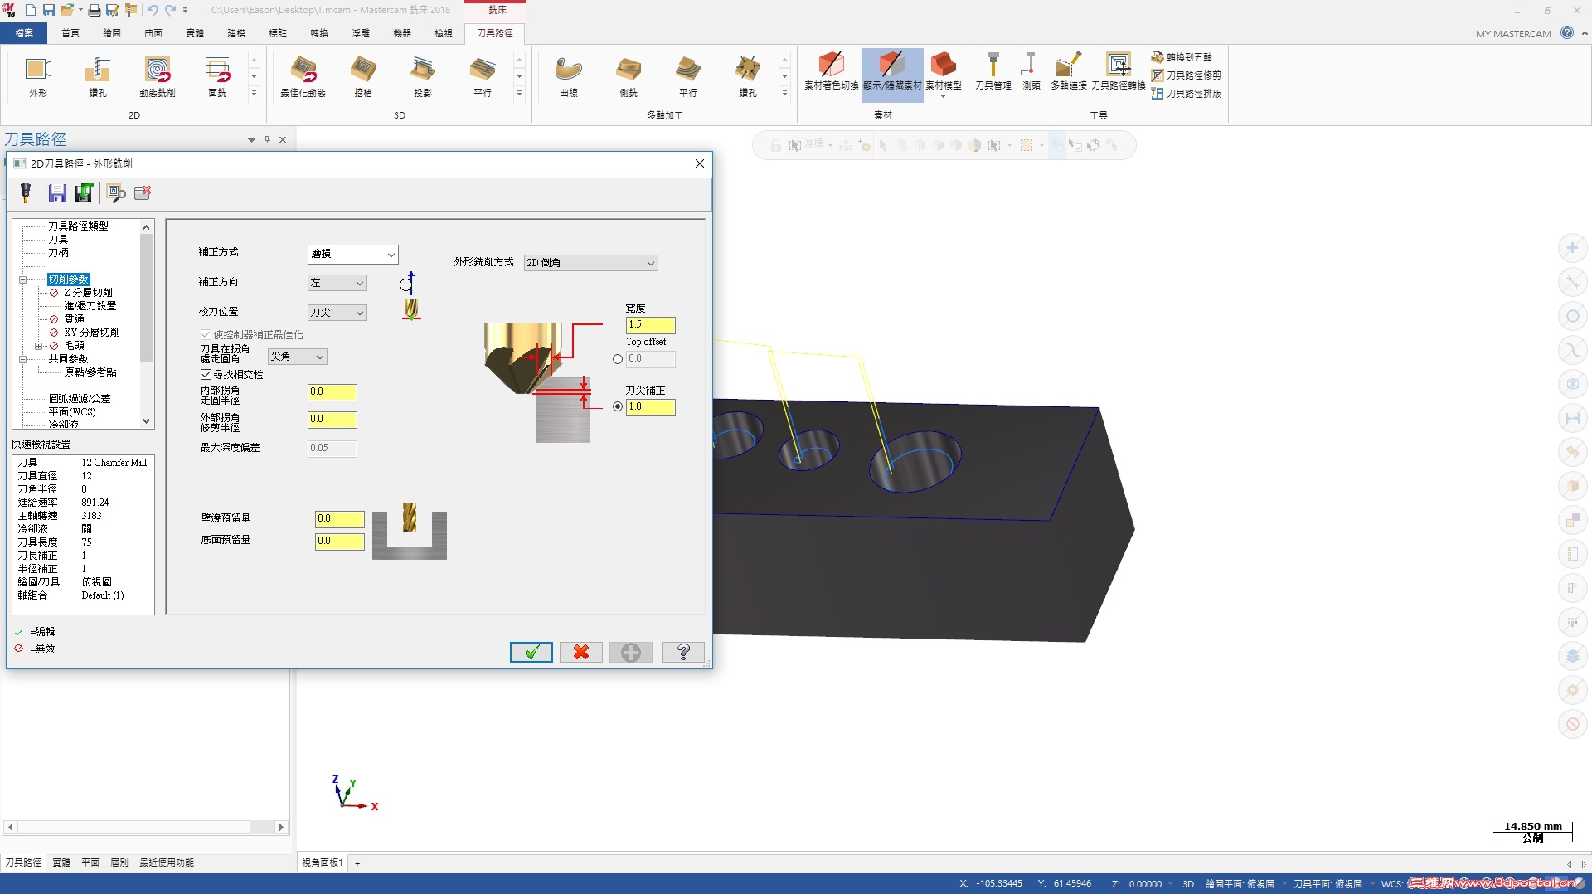
Task: Click the dialog plus apply button
Action: [x=631, y=653]
